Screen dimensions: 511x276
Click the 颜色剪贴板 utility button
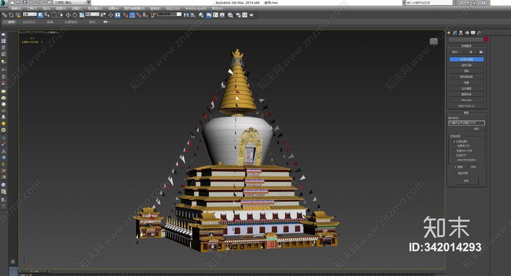[x=466, y=77]
